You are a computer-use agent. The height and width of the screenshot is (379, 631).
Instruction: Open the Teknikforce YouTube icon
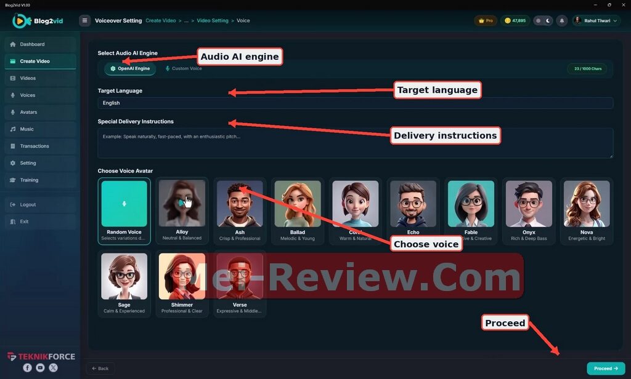(x=40, y=367)
